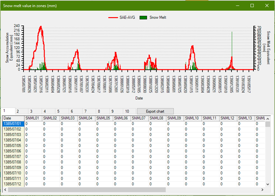
Task: Select zone tab 7
Action: click(85, 111)
